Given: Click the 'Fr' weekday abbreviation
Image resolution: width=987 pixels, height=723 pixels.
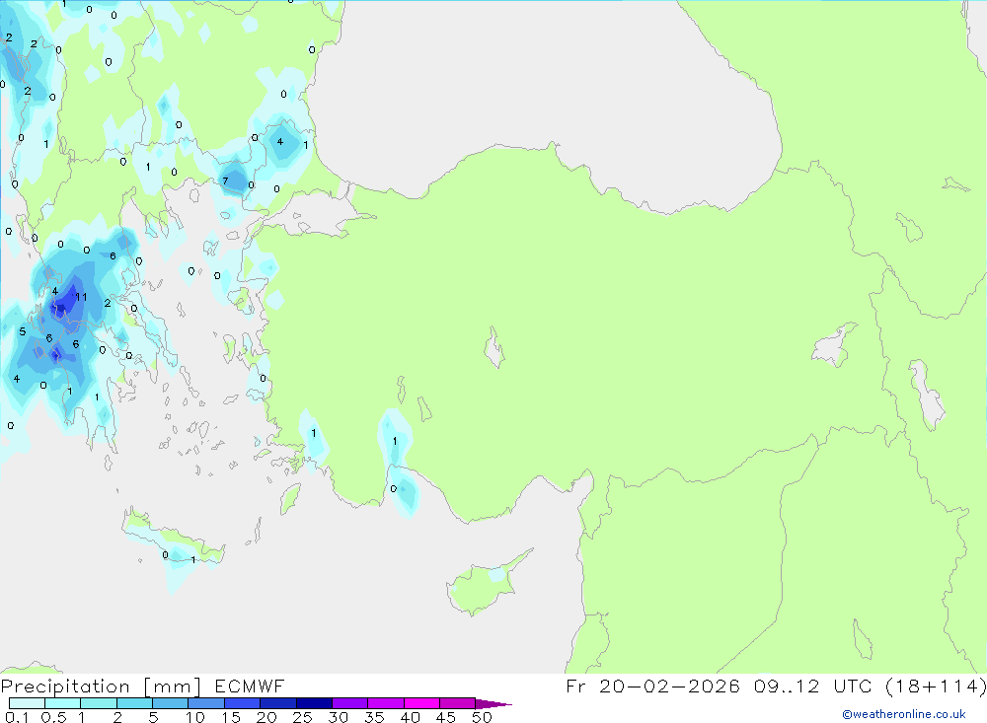Looking at the screenshot, I should click(575, 686).
